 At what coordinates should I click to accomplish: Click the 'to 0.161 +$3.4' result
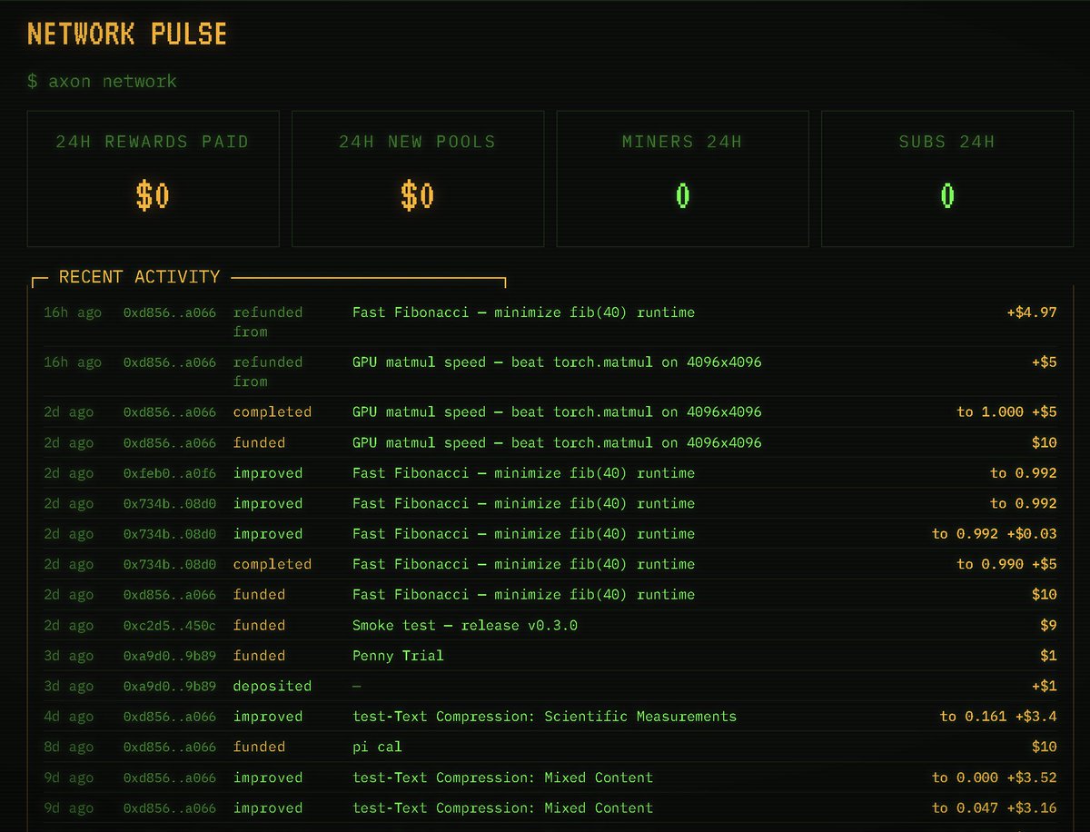point(998,717)
